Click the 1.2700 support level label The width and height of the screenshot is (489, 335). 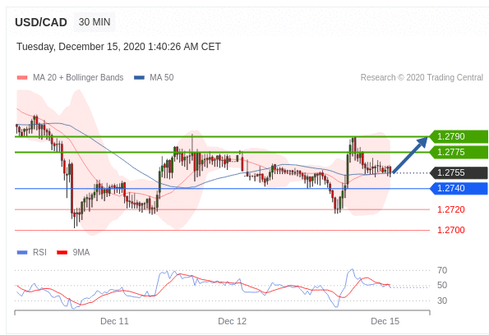click(451, 230)
